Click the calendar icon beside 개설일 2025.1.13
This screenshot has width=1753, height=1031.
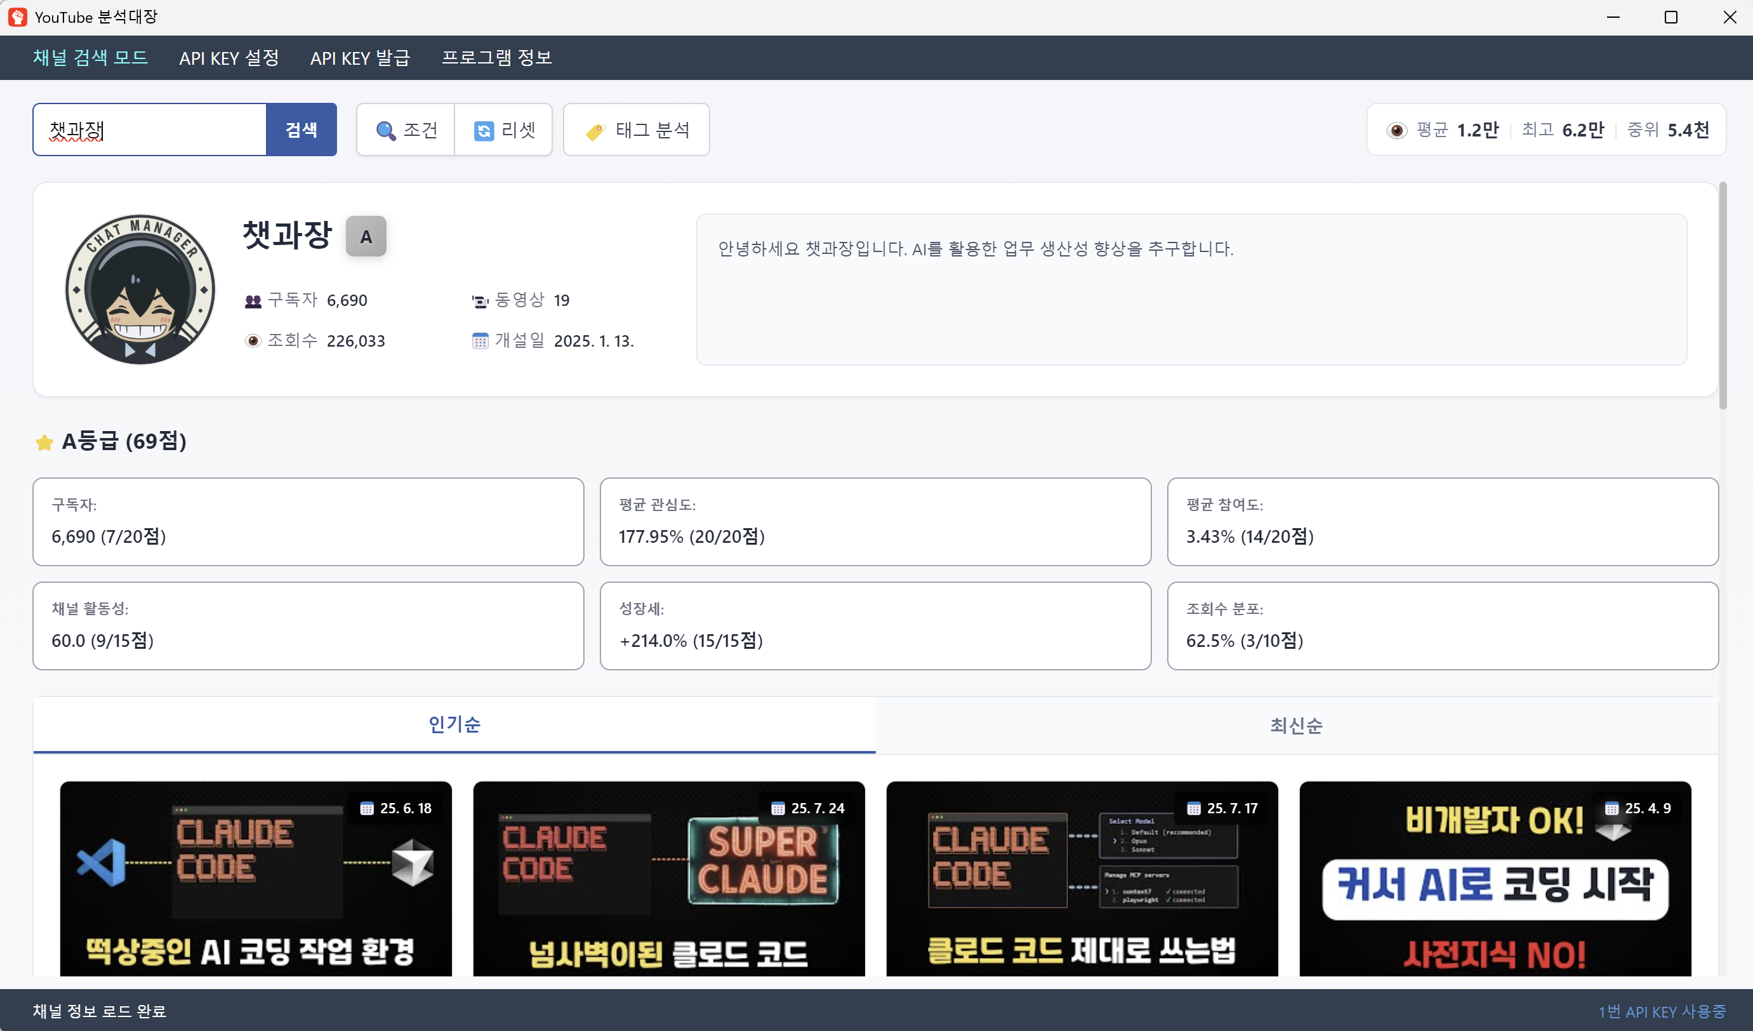pyautogui.click(x=479, y=341)
